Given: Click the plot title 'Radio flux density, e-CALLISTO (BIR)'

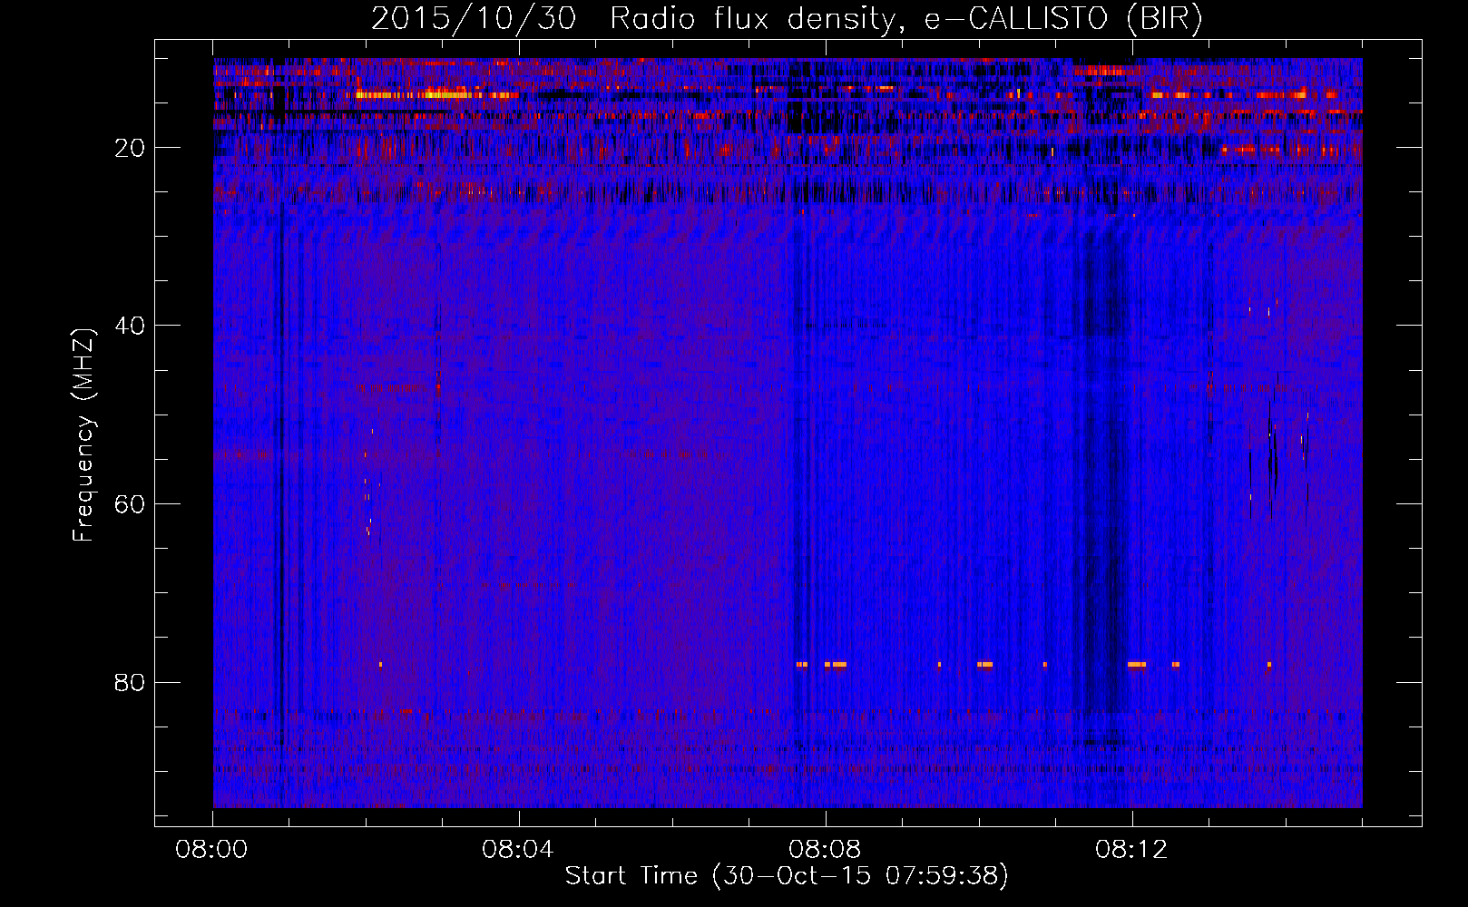Looking at the screenshot, I should (x=906, y=19).
